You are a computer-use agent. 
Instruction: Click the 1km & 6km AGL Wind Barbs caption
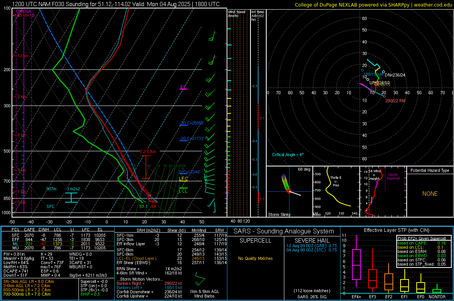pos(204,294)
